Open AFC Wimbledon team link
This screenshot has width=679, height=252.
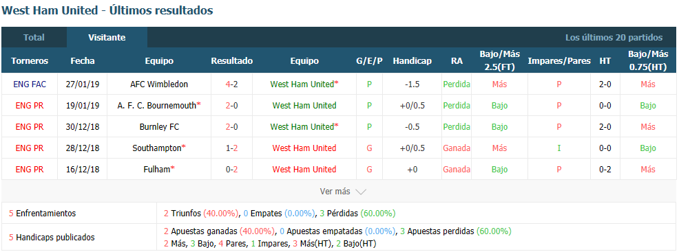(159, 84)
